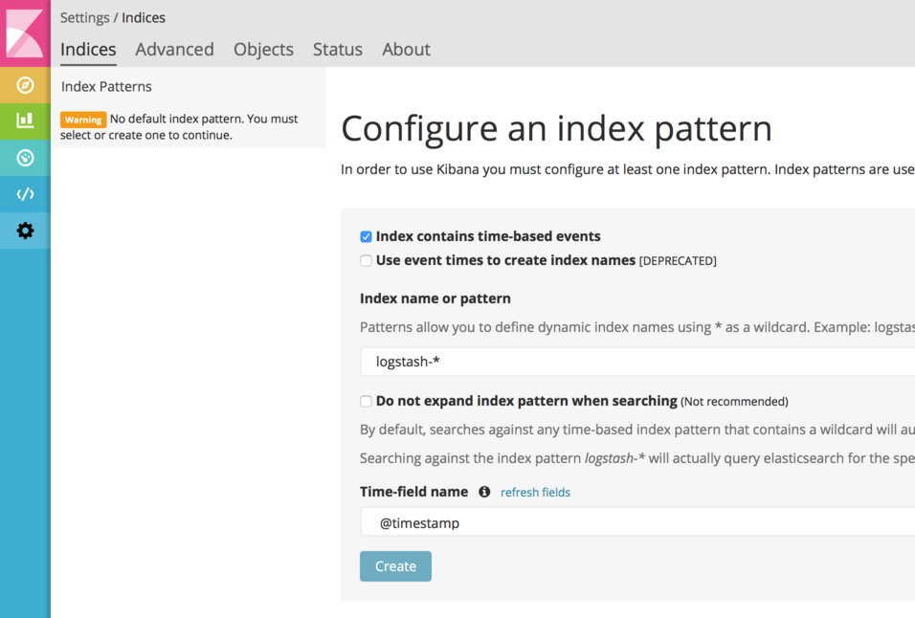This screenshot has width=915, height=618.
Task: Click the (Not recommended) text
Action: click(x=734, y=401)
